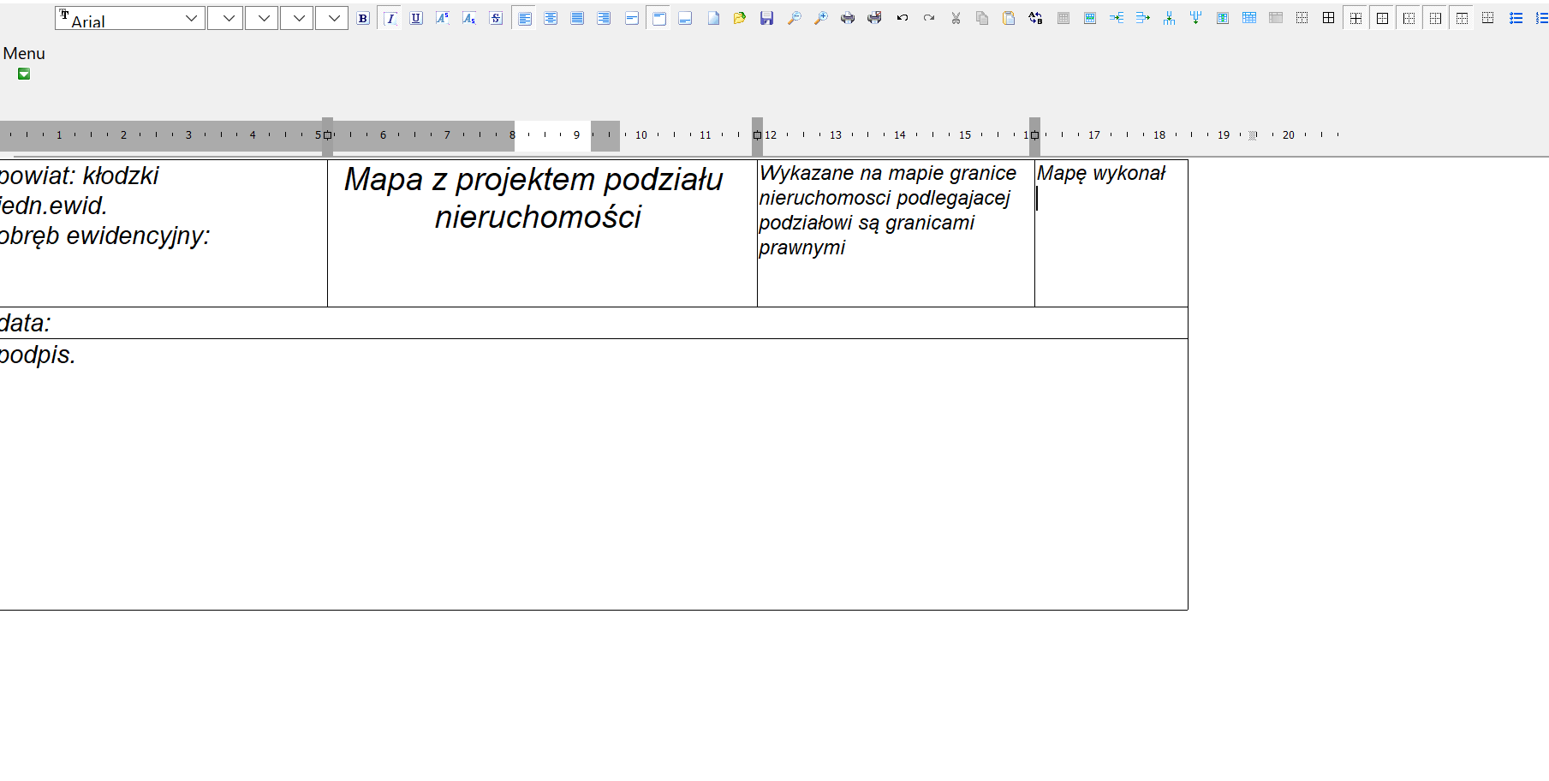1549x781 pixels.
Task: Insert row with down-pointing arrow icon
Action: [1195, 18]
